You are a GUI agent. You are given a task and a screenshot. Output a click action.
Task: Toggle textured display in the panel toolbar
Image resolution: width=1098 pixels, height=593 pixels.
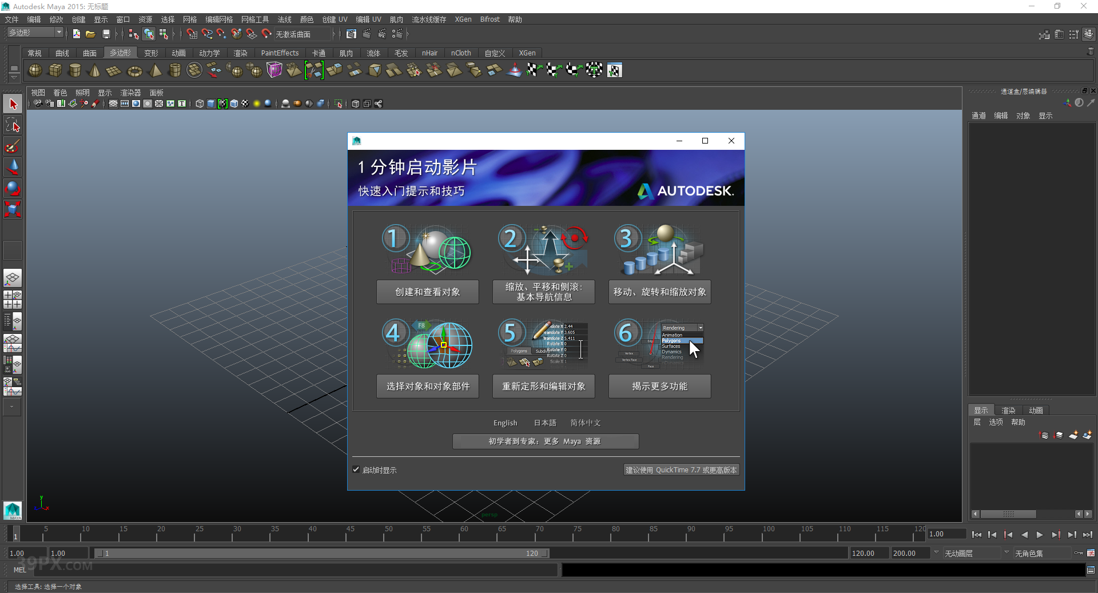click(x=245, y=104)
